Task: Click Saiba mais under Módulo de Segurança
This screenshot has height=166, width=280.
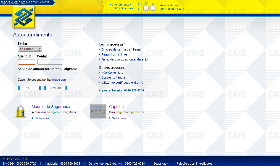Action: click(42, 118)
